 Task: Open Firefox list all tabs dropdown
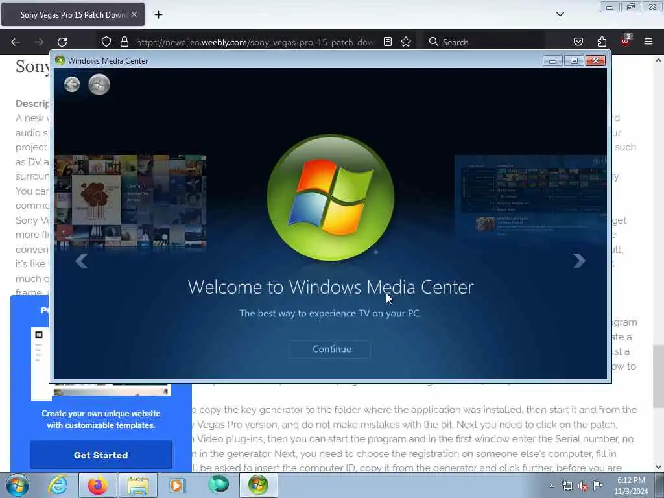click(x=560, y=14)
